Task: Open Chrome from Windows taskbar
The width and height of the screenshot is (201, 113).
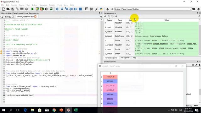Action: click(x=54, y=110)
